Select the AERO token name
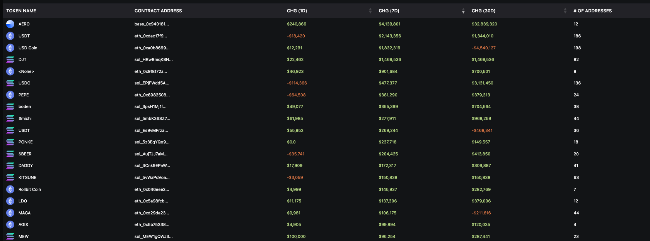Screen dimensions: 650x241 coord(24,24)
